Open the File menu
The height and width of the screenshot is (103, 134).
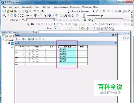coord(5,7)
